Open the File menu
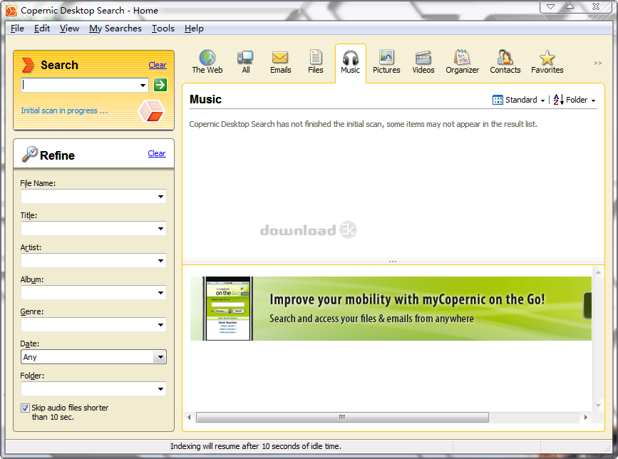Viewport: 618px width, 459px height. [x=17, y=29]
